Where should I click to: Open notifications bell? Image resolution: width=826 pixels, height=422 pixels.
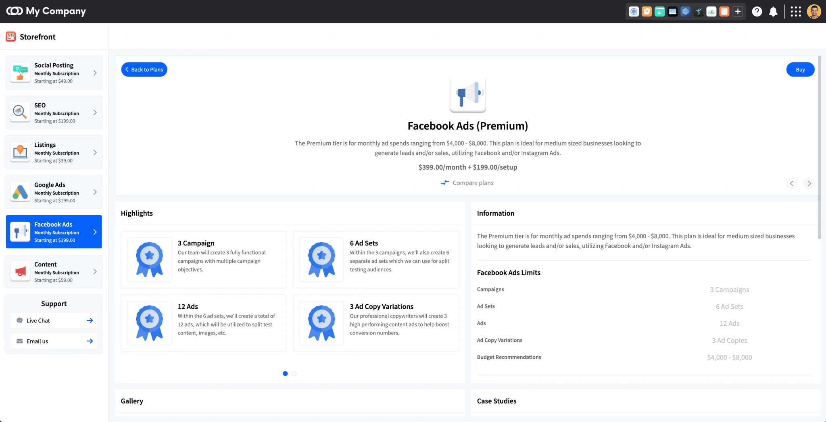pyautogui.click(x=773, y=12)
